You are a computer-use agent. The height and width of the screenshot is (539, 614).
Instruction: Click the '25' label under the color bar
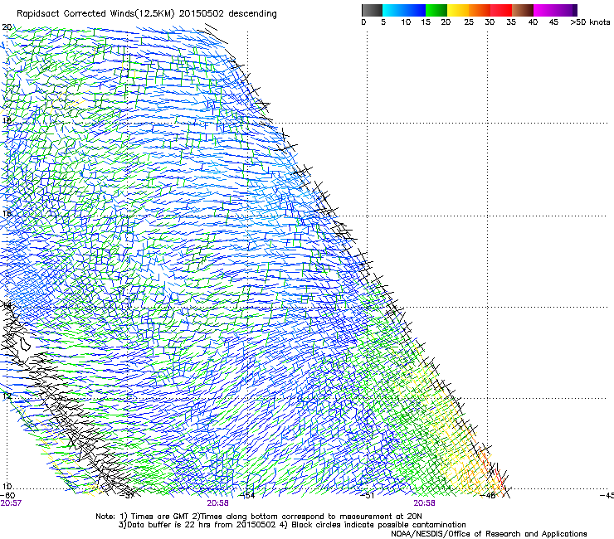[x=469, y=22]
